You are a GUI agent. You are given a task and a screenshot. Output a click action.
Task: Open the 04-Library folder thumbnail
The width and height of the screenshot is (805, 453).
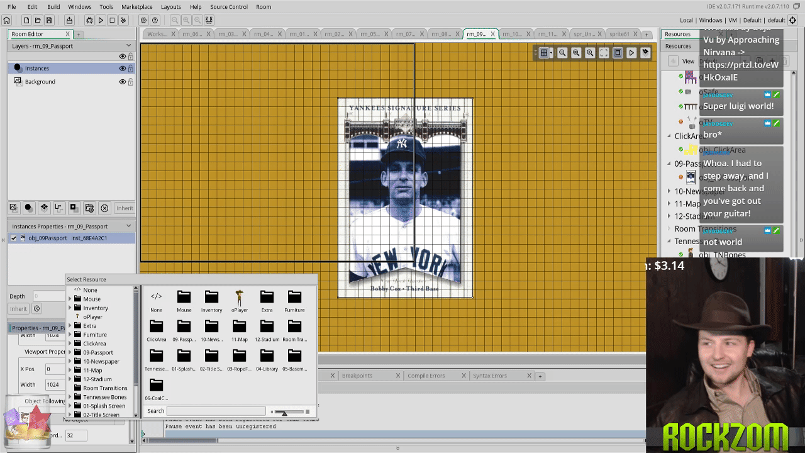coord(267,361)
